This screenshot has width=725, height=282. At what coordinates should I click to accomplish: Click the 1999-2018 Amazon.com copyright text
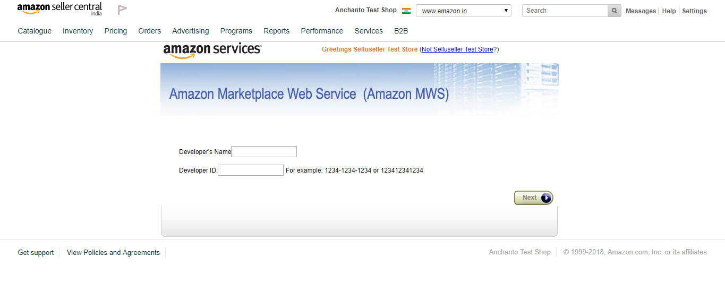(x=635, y=252)
